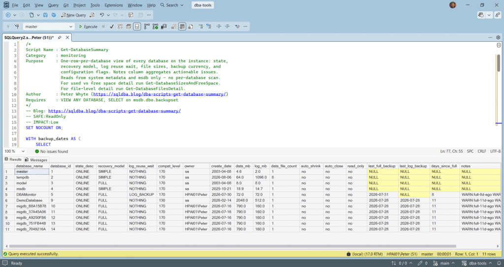This screenshot has height=267, width=504.
Task: Expand the main branch selector in status bar
Action: coord(444,263)
